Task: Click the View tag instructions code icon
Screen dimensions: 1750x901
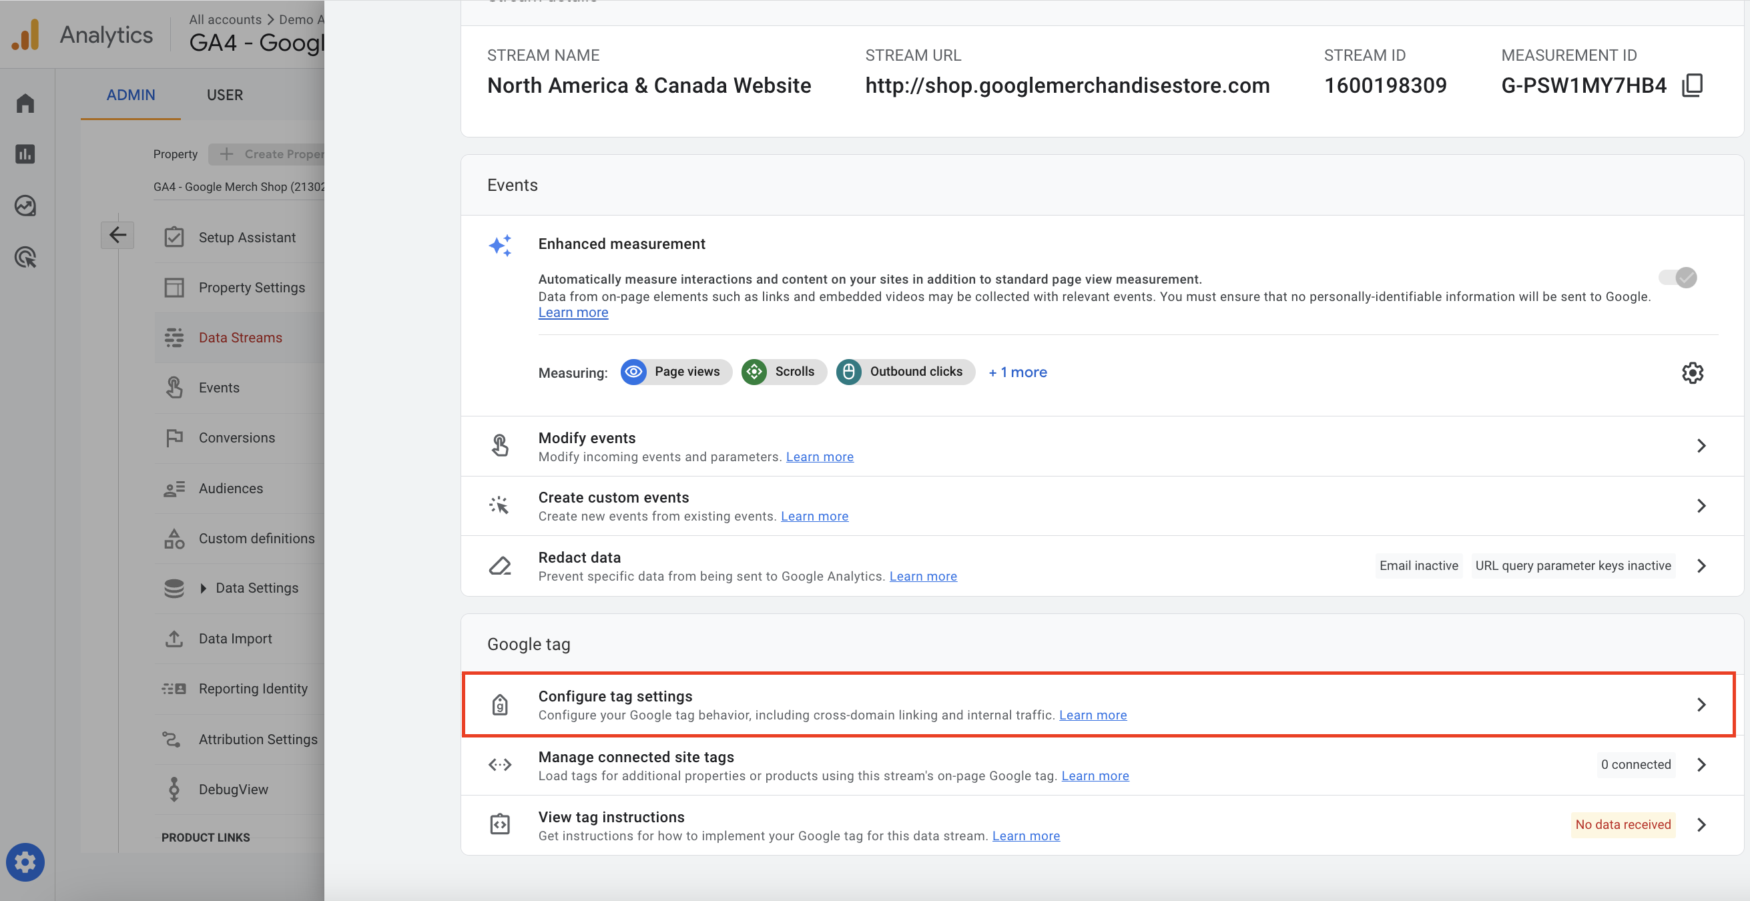Action: pos(500,824)
